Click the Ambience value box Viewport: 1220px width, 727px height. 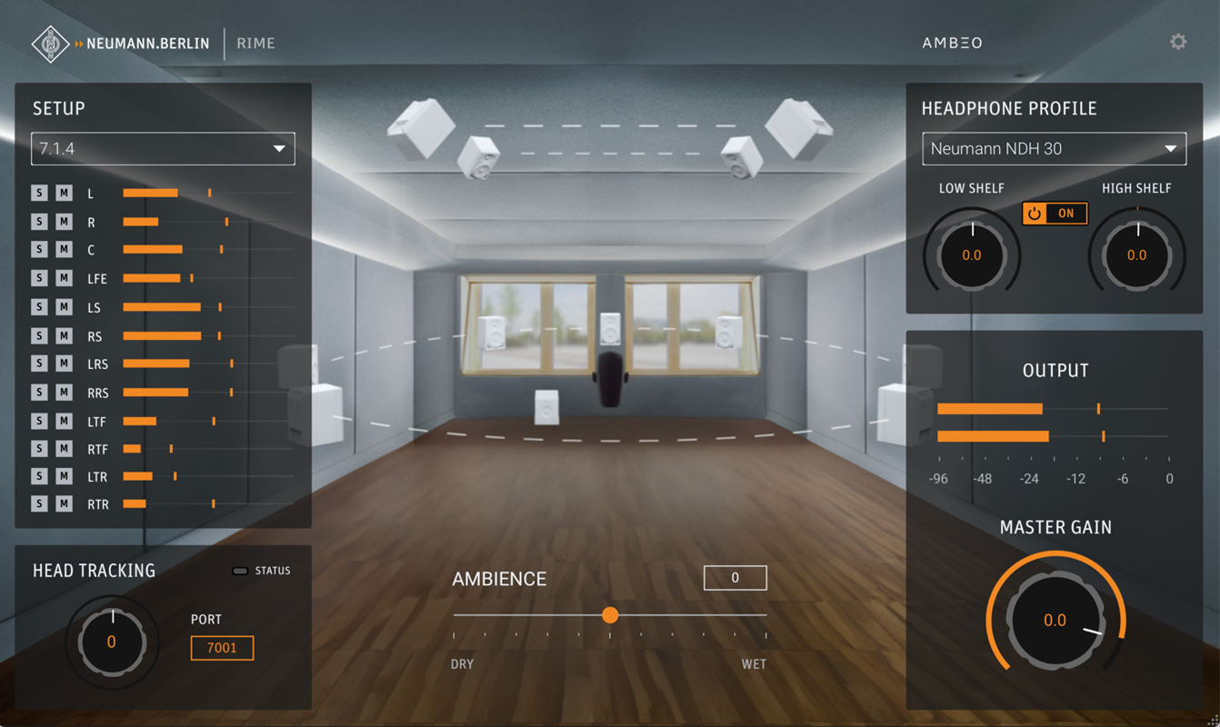735,578
